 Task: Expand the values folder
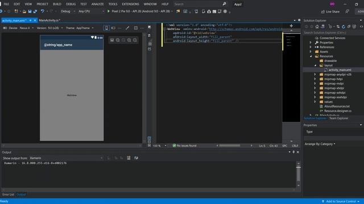315,102
